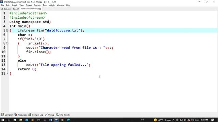Switch to the ab-bas.cpp tab

[6, 9]
